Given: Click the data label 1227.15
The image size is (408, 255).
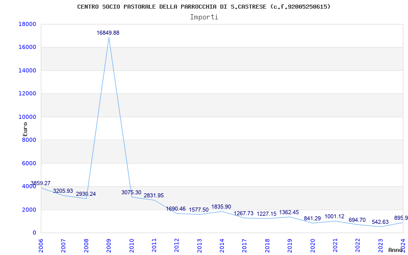Looking at the screenshot, I should (x=267, y=214).
